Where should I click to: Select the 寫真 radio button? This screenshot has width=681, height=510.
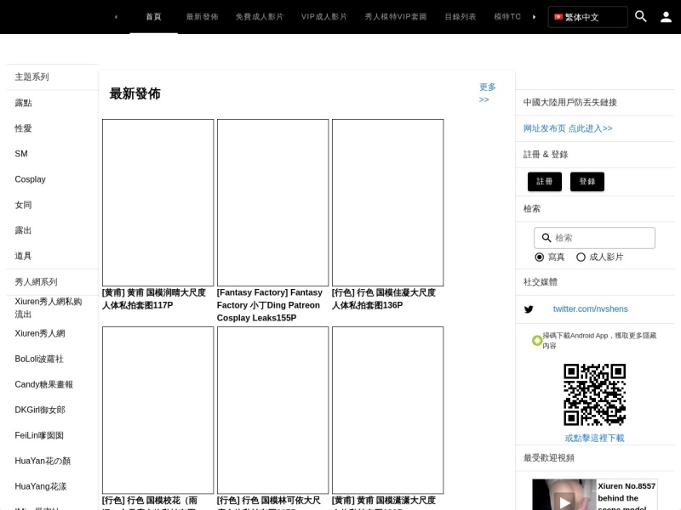click(x=540, y=258)
